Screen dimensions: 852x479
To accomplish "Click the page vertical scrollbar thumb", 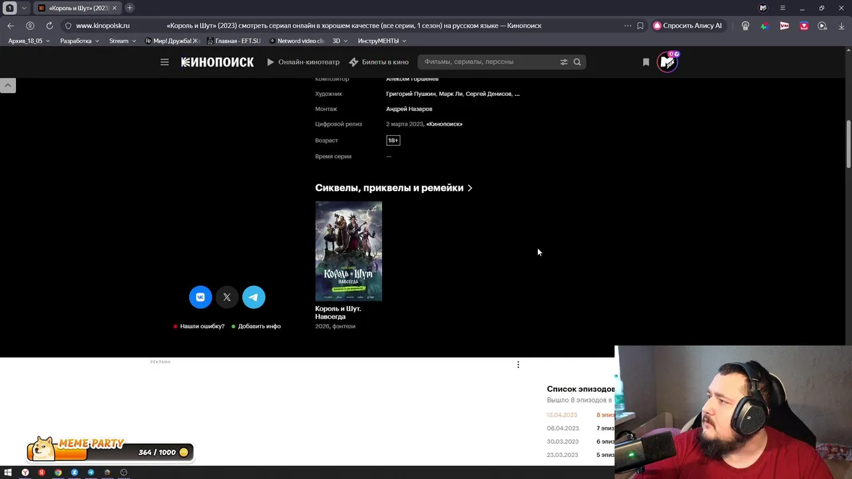I will click(x=849, y=144).
